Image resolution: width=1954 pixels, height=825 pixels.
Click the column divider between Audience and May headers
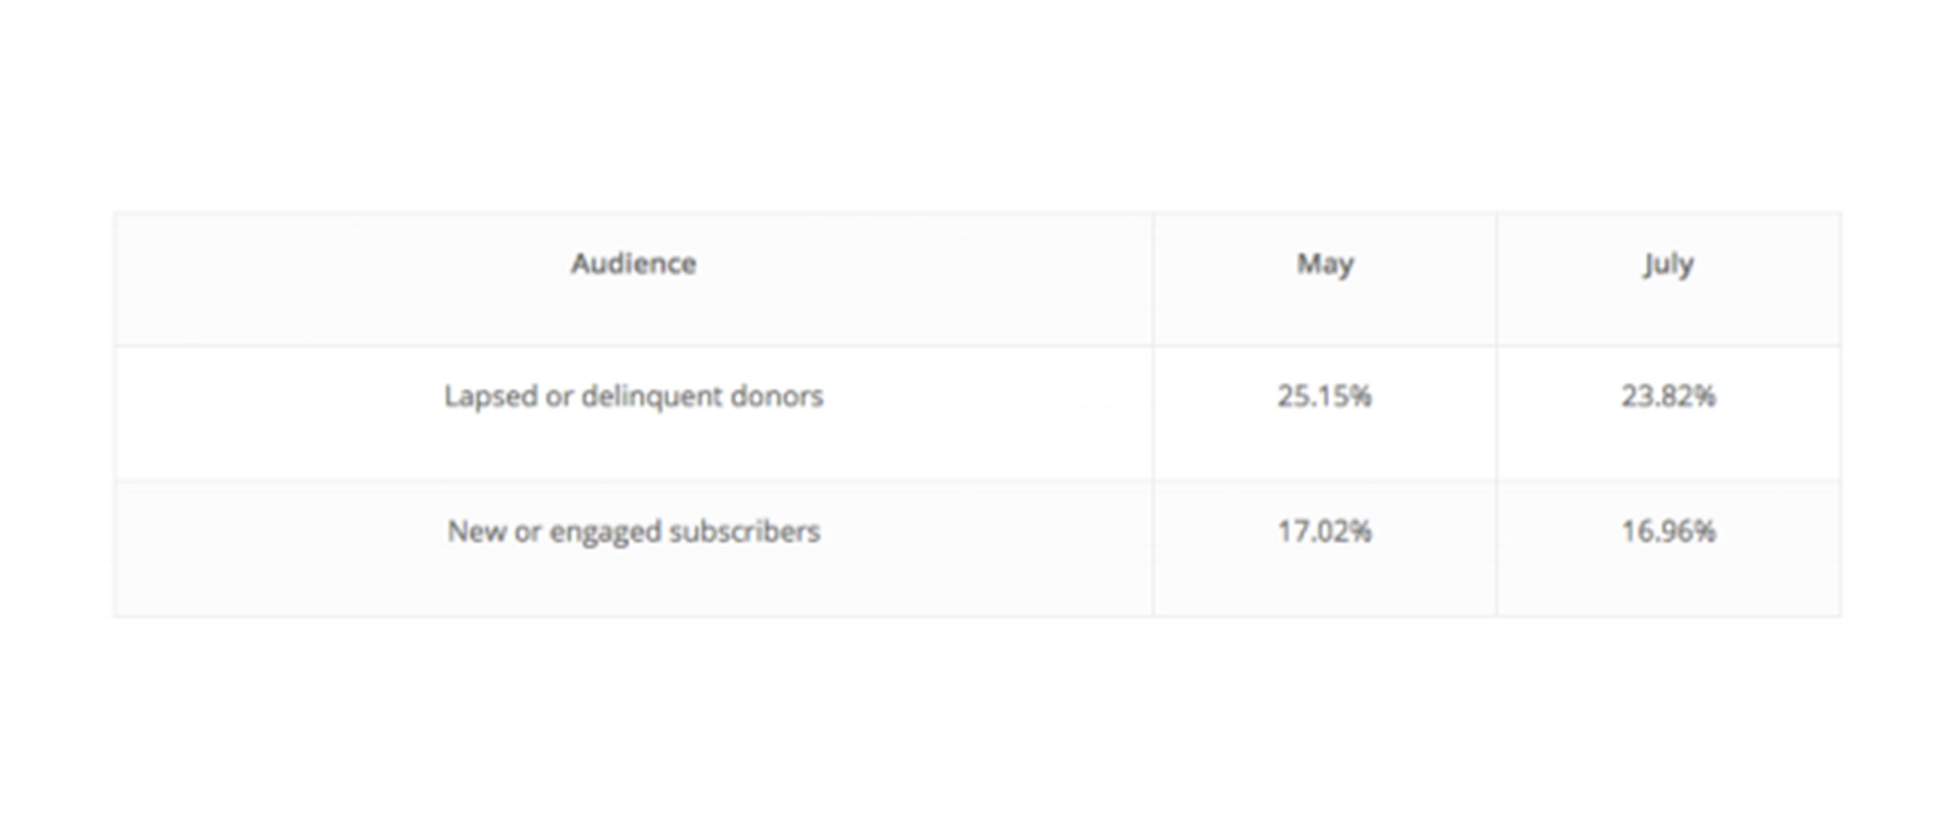point(1153,279)
